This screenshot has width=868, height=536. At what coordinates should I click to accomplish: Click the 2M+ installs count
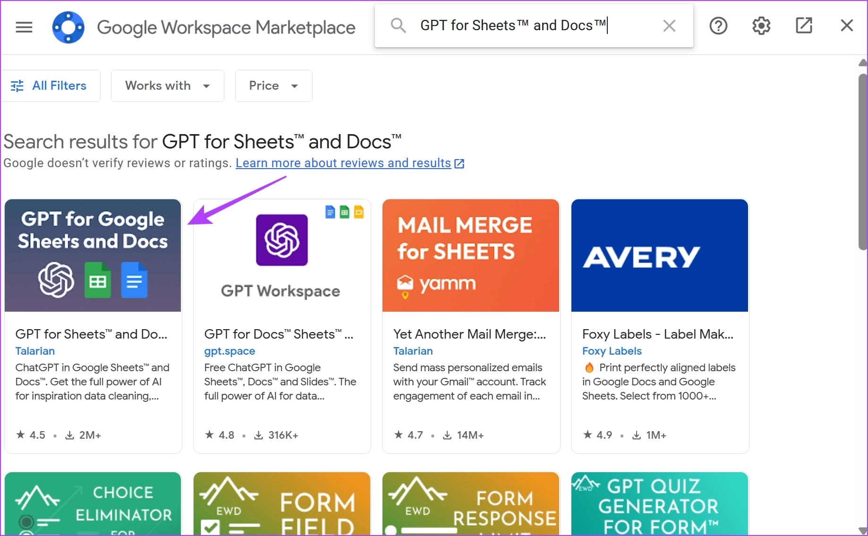click(83, 435)
